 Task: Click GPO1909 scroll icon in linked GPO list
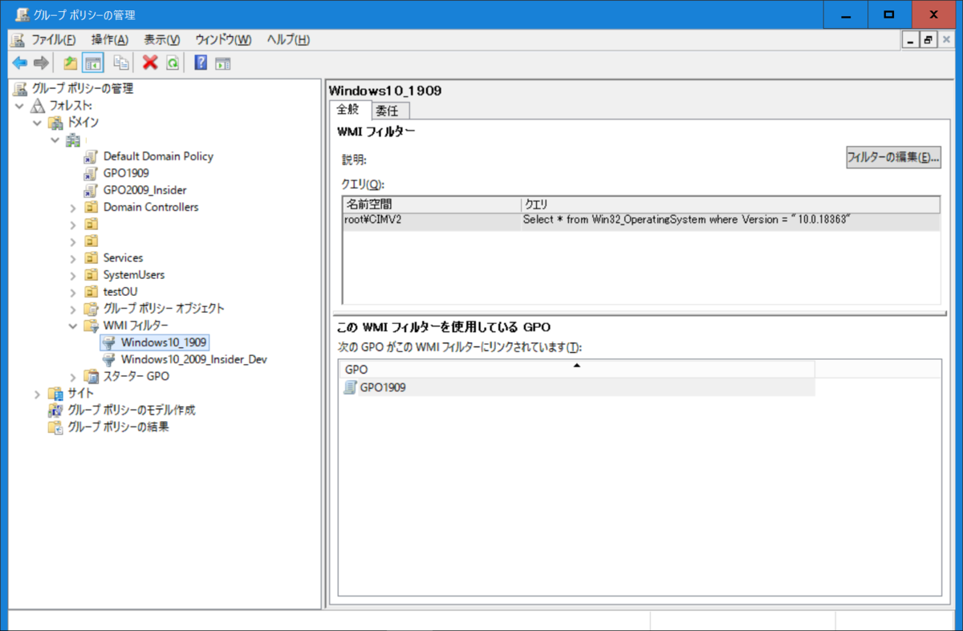(350, 387)
